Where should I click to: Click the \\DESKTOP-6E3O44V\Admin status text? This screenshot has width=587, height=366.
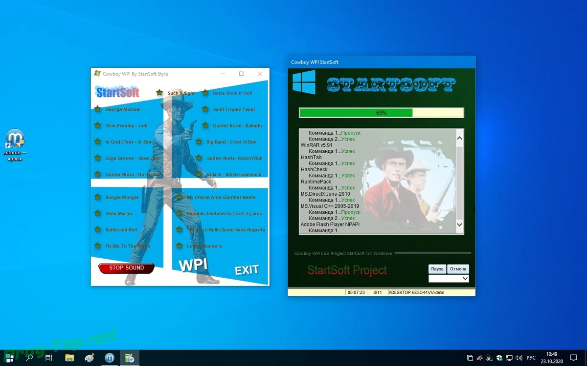pyautogui.click(x=417, y=292)
